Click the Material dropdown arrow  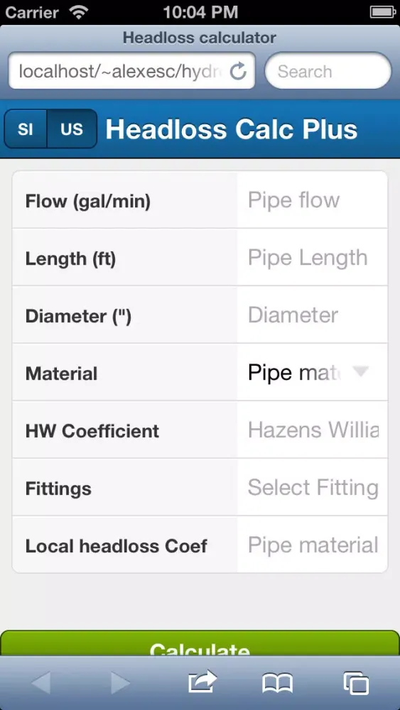[x=361, y=372]
